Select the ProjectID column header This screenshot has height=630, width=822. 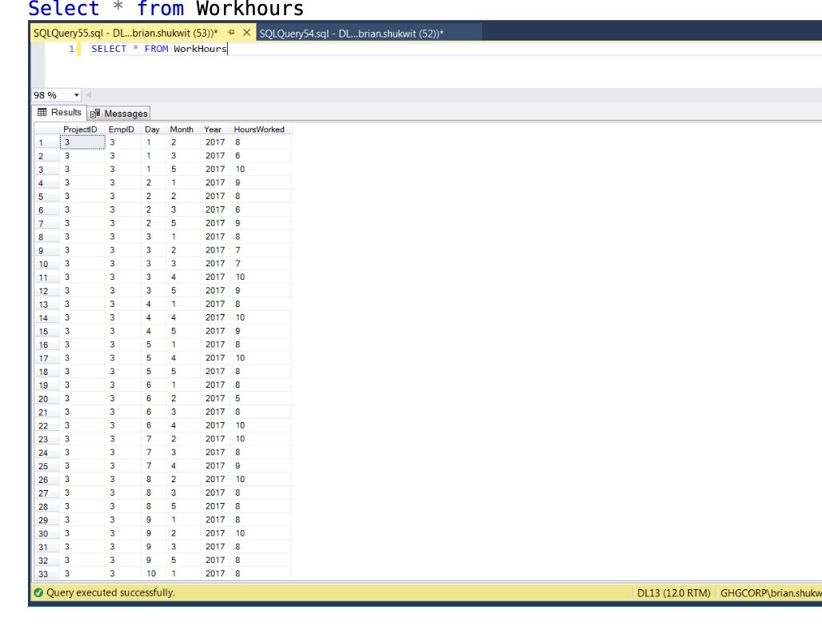[80, 129]
